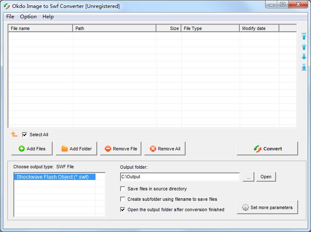Open the Option menu
Screen dimensions: 311x232
click(x=28, y=17)
